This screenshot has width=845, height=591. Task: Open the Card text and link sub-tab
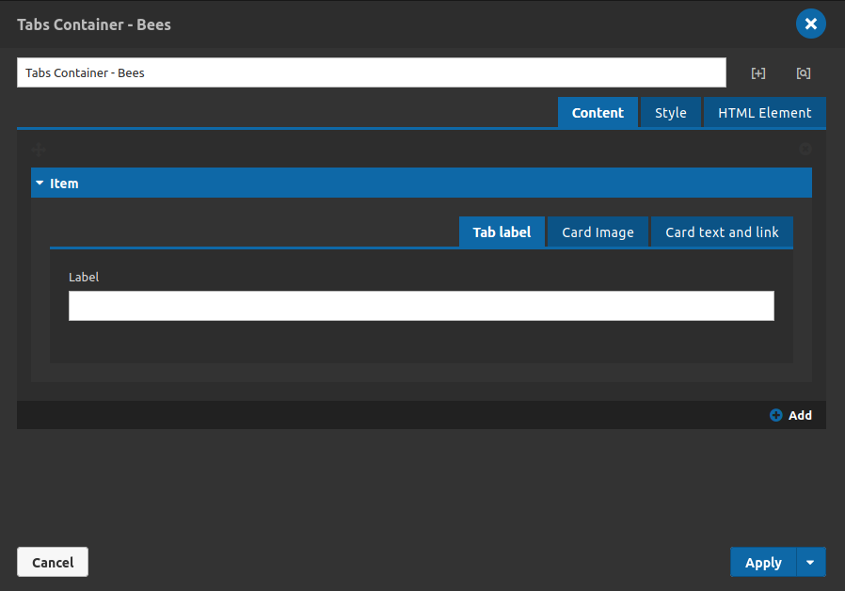click(722, 232)
